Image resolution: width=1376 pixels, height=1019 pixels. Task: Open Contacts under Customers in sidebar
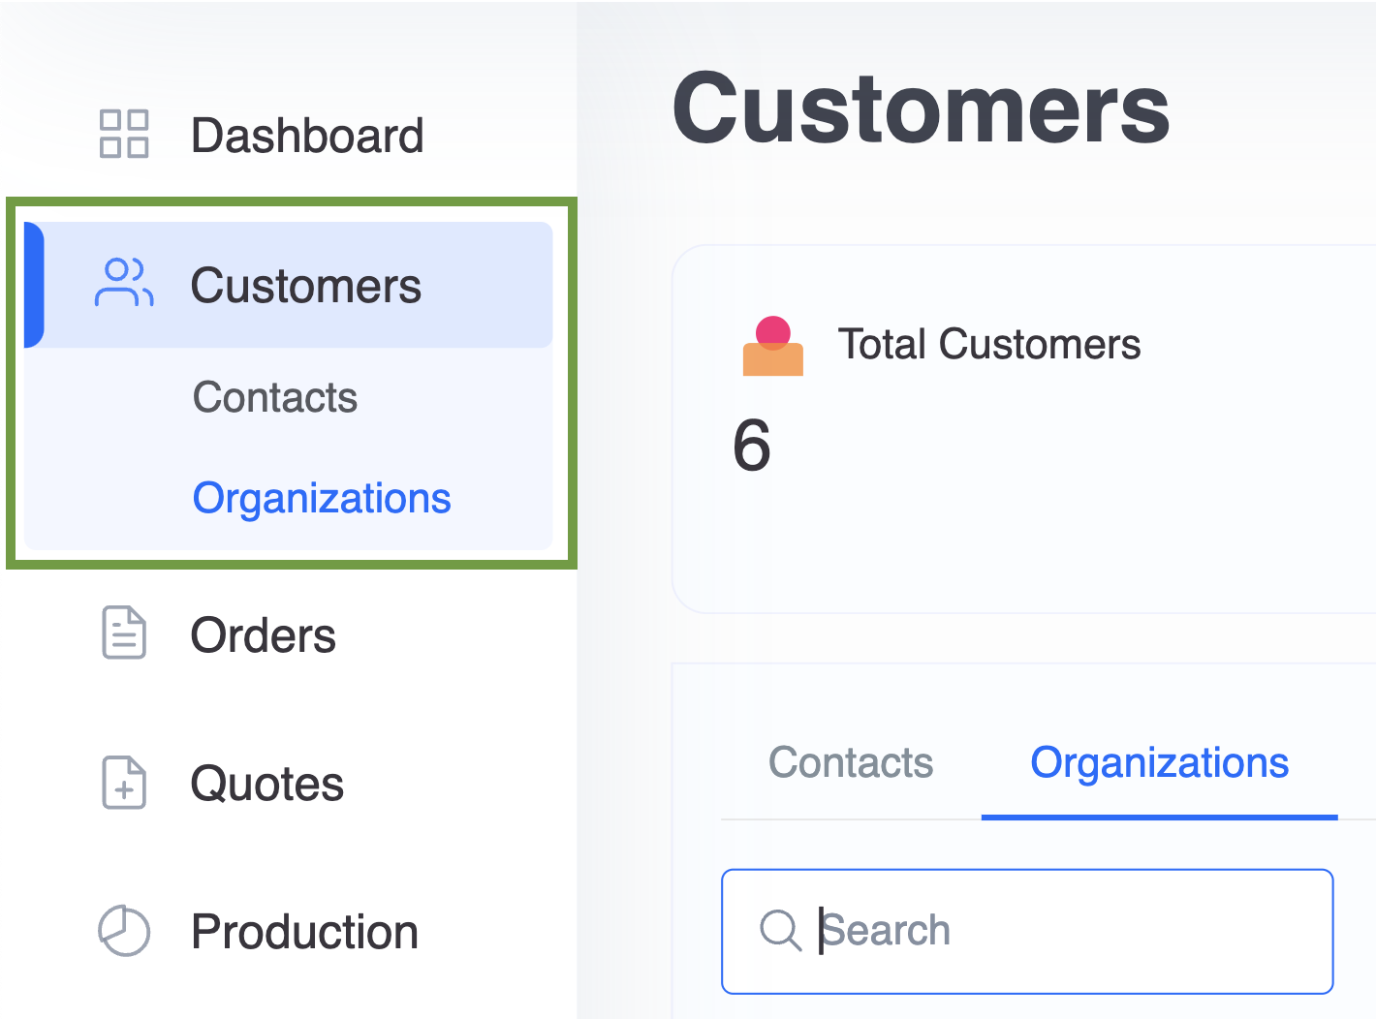[275, 397]
